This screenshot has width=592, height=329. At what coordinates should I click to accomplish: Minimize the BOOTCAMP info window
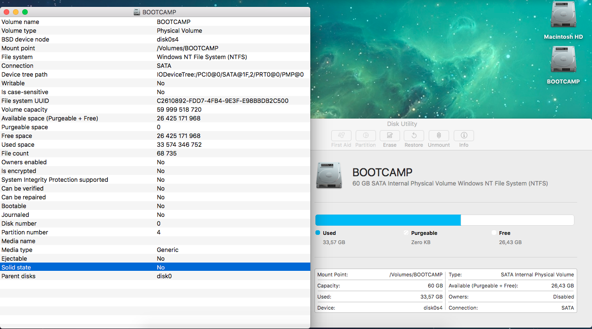tap(16, 12)
